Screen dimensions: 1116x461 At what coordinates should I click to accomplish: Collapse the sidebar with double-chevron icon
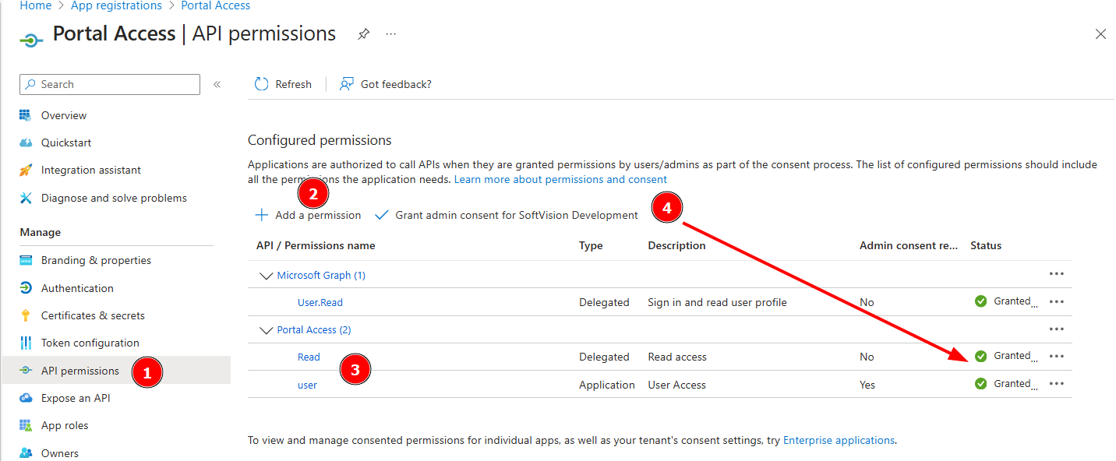click(217, 84)
